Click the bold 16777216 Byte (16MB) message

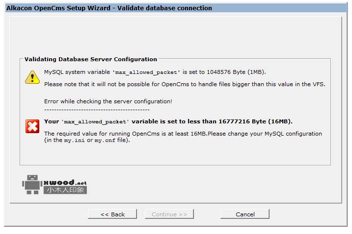pyautogui.click(x=168, y=121)
